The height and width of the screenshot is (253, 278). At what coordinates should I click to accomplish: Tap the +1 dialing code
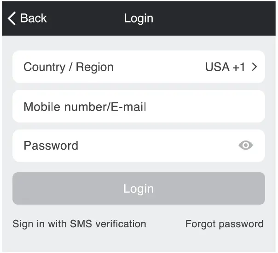(239, 67)
